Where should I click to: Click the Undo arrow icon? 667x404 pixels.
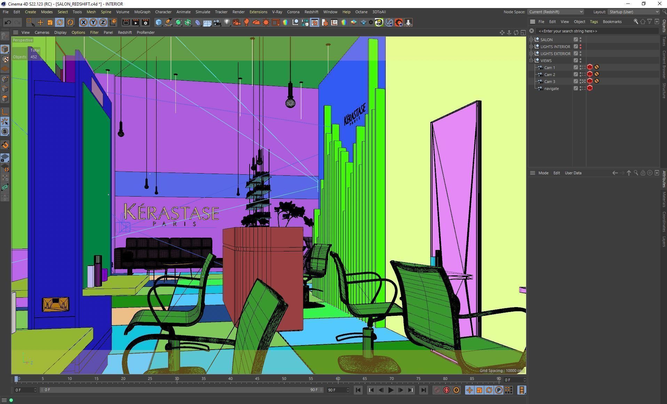point(8,22)
